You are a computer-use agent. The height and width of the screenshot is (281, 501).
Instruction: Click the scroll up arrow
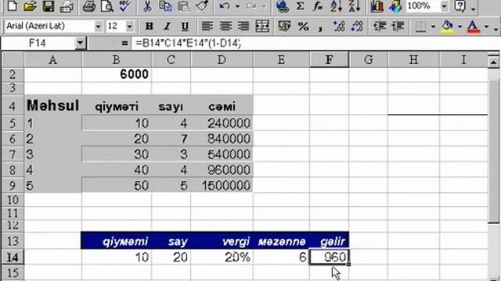point(494,62)
